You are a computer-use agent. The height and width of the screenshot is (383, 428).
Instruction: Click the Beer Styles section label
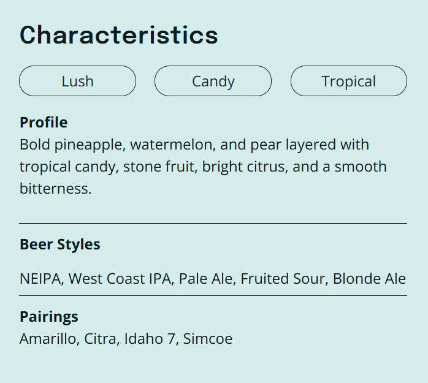click(x=60, y=245)
